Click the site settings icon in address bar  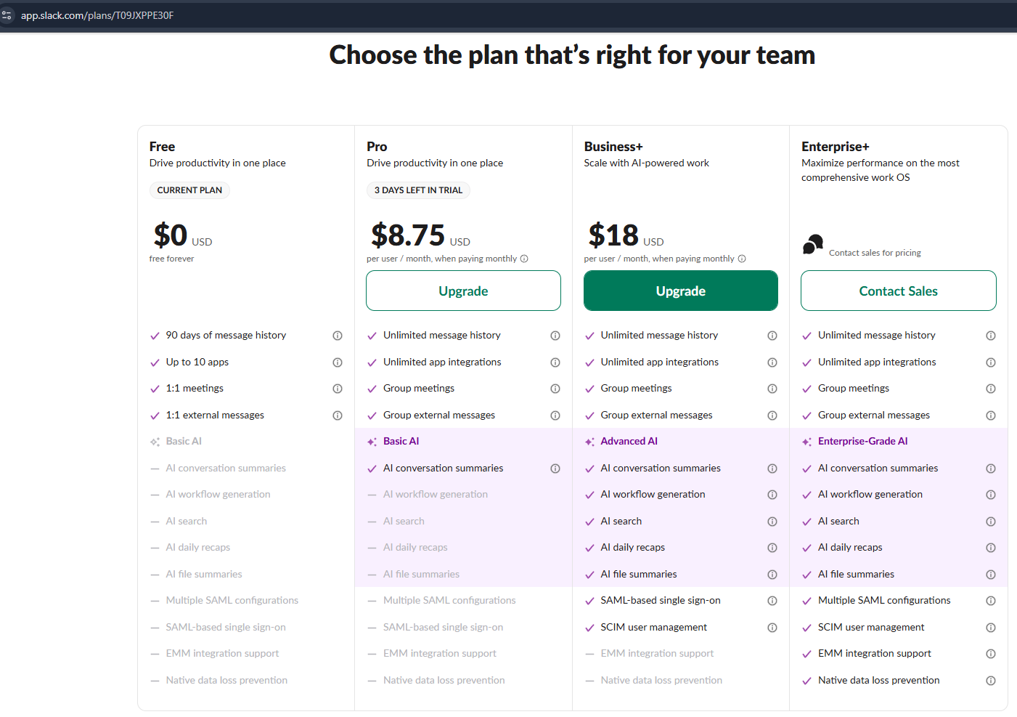[7, 15]
